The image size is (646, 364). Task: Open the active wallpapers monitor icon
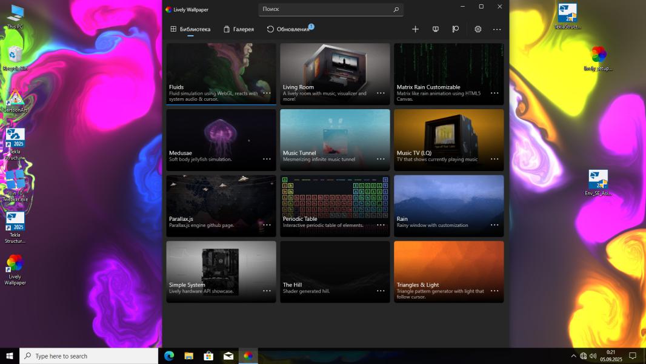[435, 29]
